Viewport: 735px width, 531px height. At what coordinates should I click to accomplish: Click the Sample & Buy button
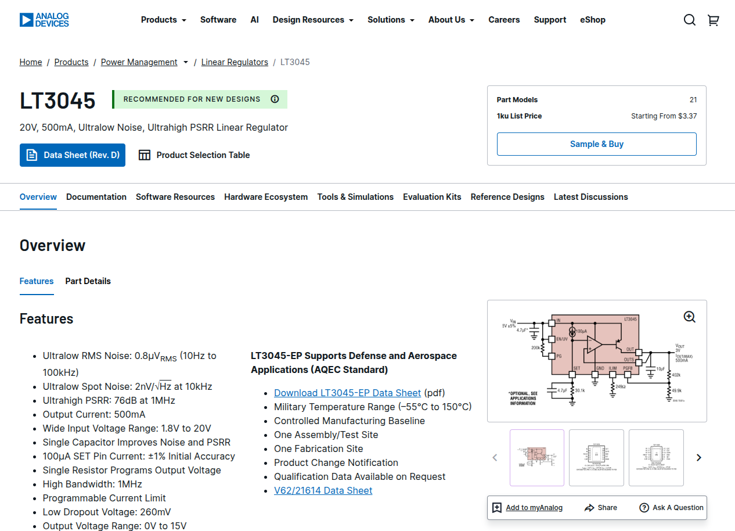point(596,144)
